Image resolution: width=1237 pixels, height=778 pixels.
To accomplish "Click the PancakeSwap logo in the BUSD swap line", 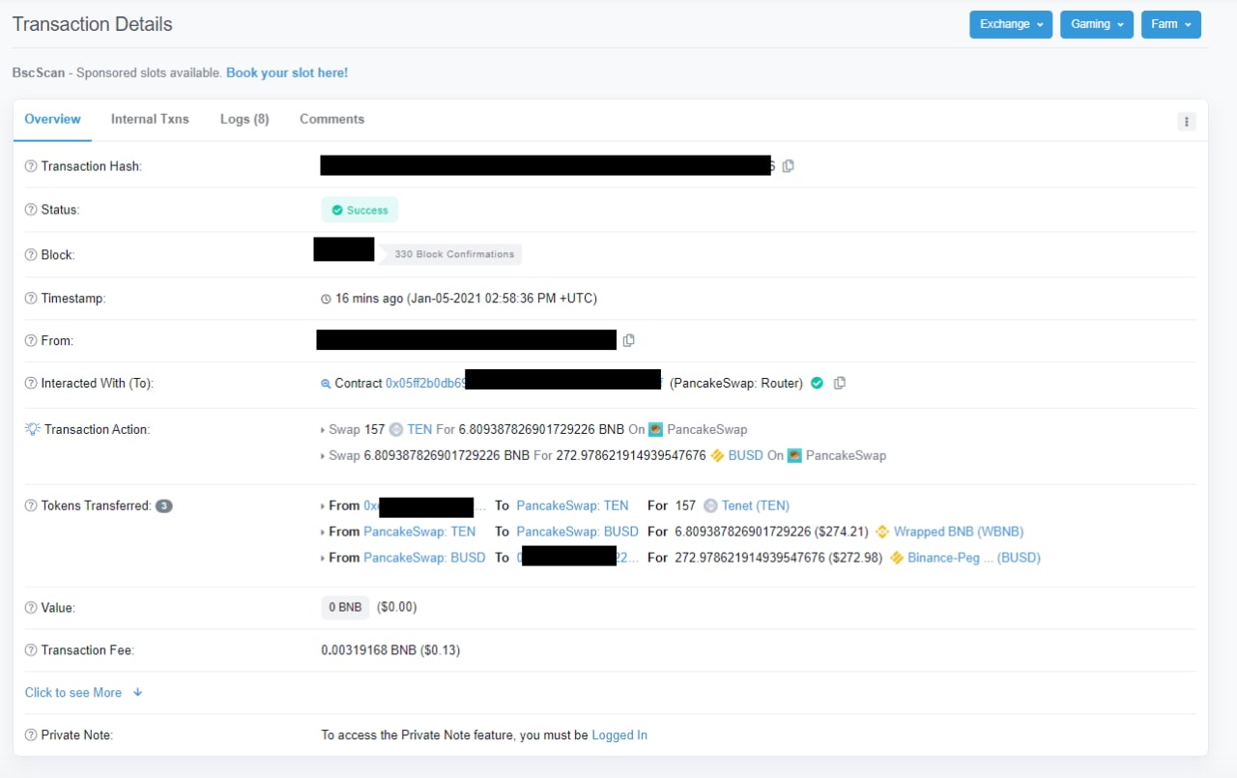I will click(x=794, y=455).
